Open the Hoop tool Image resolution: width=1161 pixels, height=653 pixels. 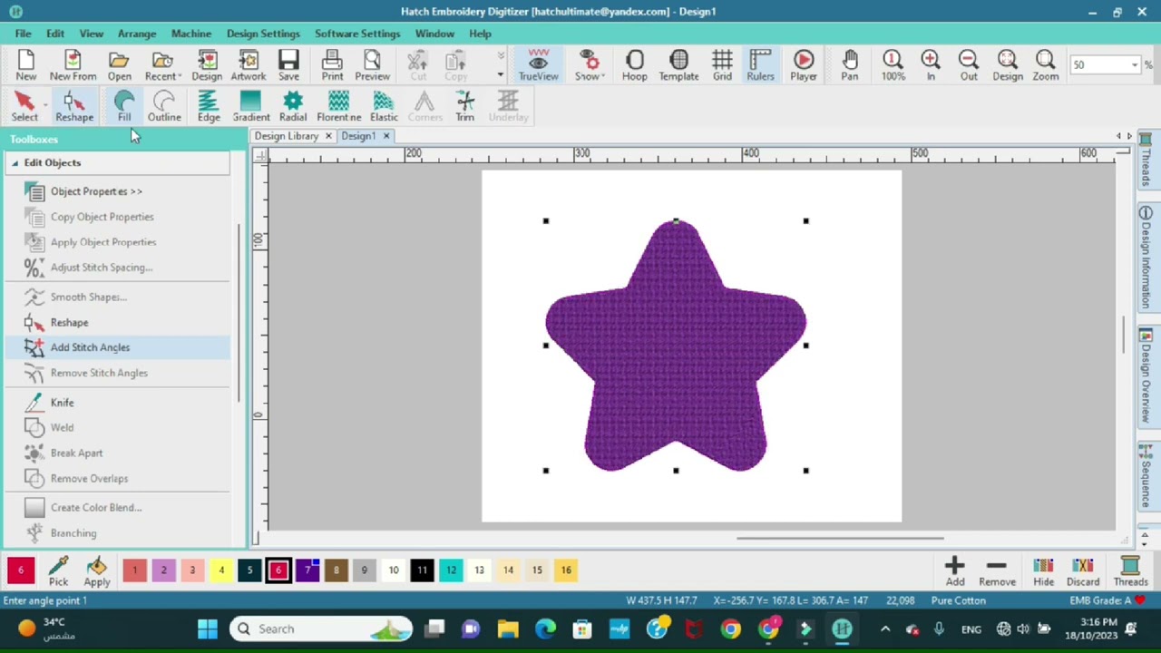point(634,65)
